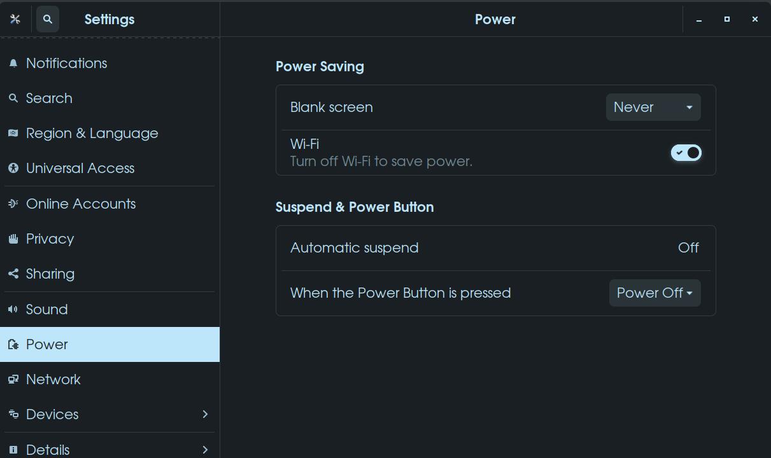Click the Region & Language flag icon
Image resolution: width=771 pixels, height=458 pixels.
click(13, 134)
